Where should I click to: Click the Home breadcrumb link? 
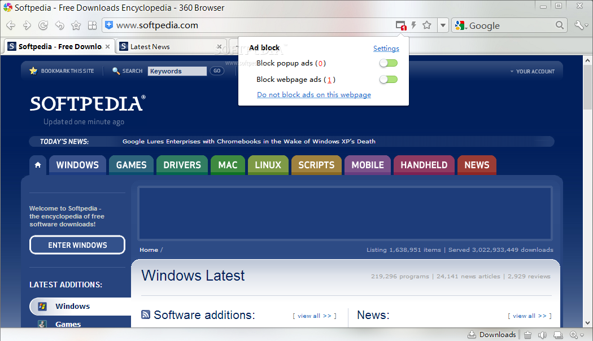coord(149,250)
